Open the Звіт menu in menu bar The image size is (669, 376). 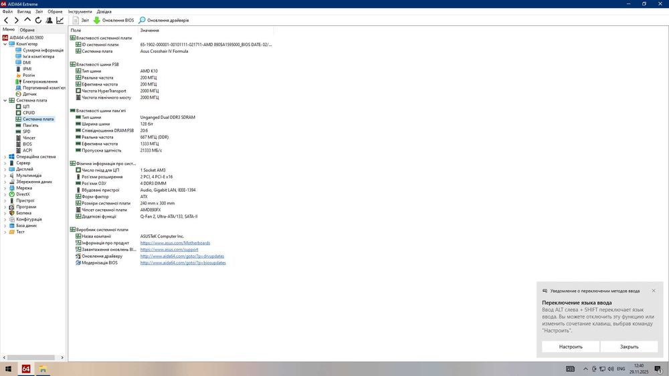pos(39,11)
